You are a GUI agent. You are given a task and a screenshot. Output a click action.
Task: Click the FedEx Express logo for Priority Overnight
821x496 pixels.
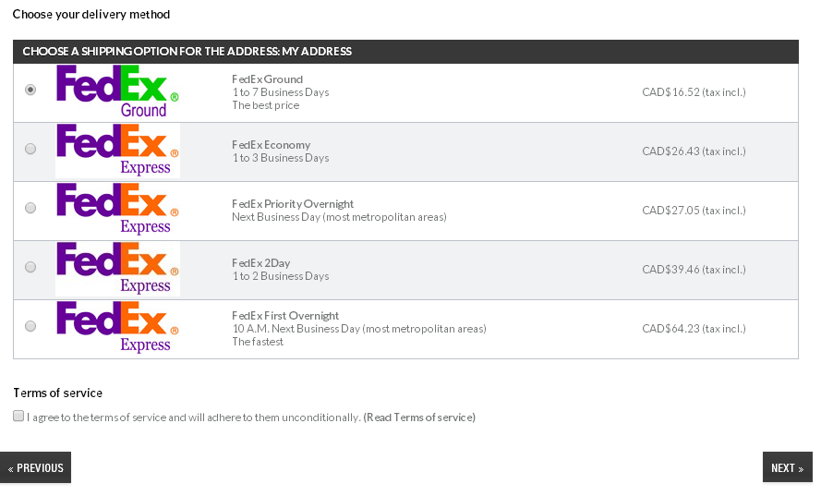(x=117, y=210)
